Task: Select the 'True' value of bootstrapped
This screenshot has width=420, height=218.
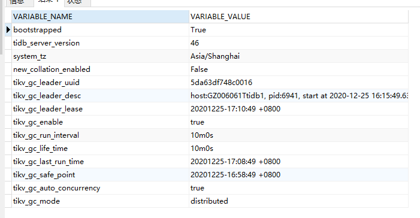Action: click(298, 30)
